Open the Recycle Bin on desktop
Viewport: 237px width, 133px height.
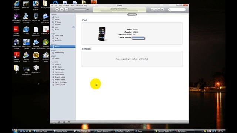36,17
